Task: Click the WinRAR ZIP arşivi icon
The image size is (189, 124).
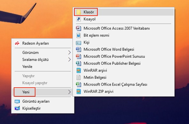Action: (79, 91)
